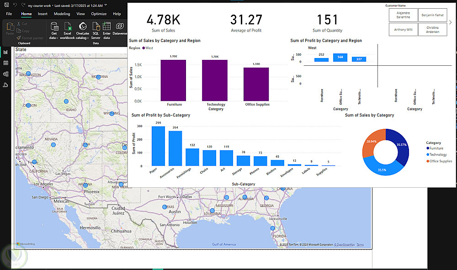This screenshot has width=457, height=270.
Task: Select Alejandro Ballentine in customer slicer
Action: pos(403,15)
